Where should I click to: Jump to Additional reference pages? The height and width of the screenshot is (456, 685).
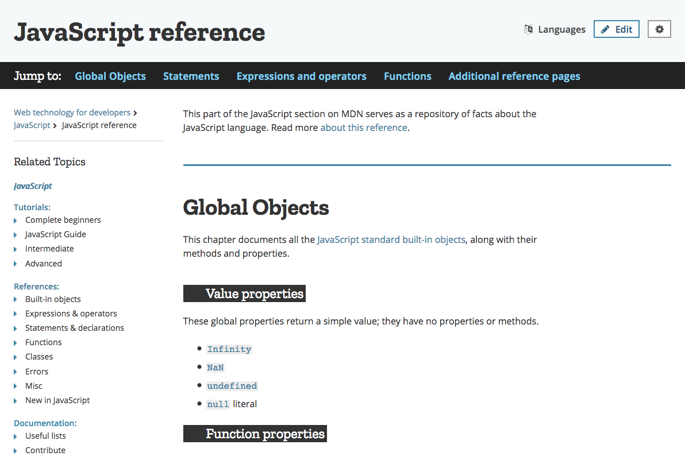point(514,76)
